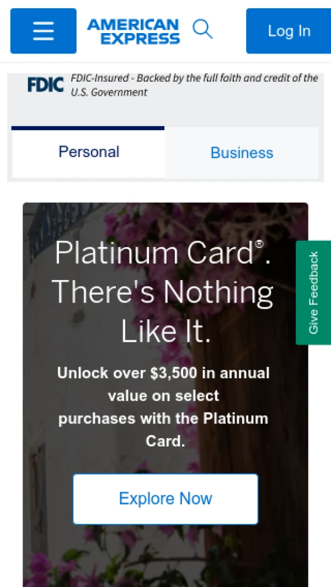
Task: Click the dark blue bar above Personal
Action: coord(88,128)
